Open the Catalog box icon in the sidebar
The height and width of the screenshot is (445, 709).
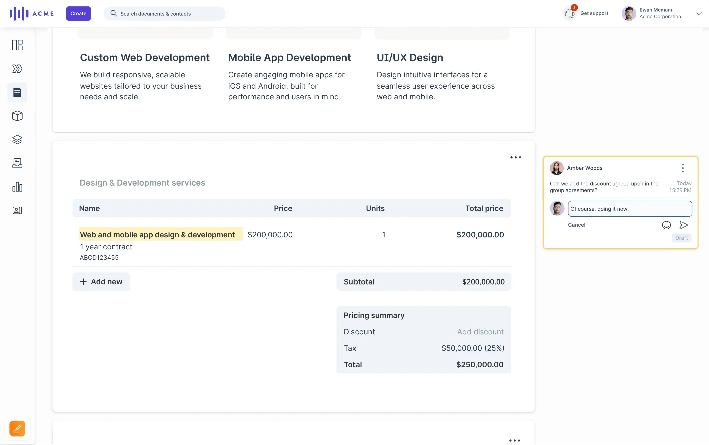17,116
